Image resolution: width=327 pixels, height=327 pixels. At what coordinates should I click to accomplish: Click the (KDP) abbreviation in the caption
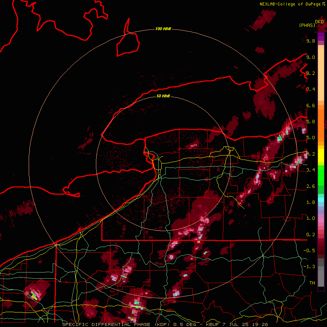coord(162,324)
